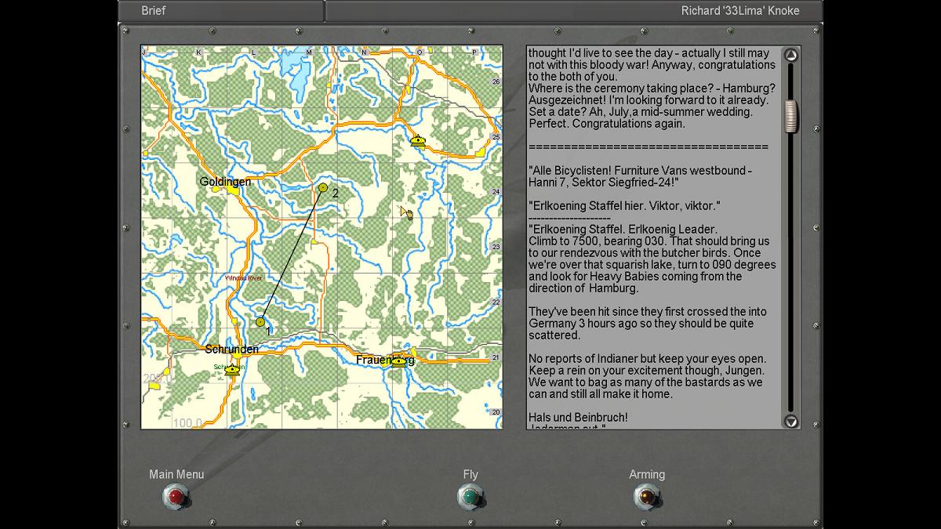Click the Goldingen town marker

pyautogui.click(x=233, y=189)
